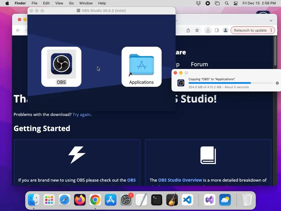Open TextEdit from the Dock
The width and height of the screenshot is (281, 211).
[x=141, y=200]
